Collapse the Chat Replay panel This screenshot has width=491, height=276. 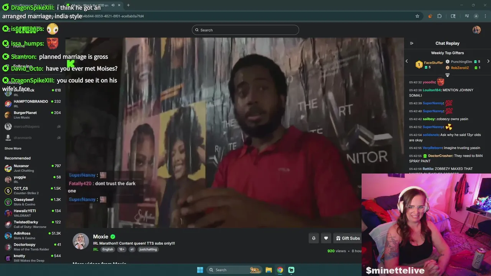412,43
